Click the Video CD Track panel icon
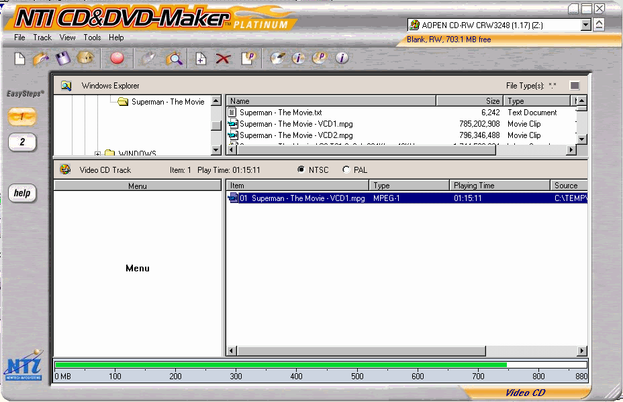 tap(65, 170)
